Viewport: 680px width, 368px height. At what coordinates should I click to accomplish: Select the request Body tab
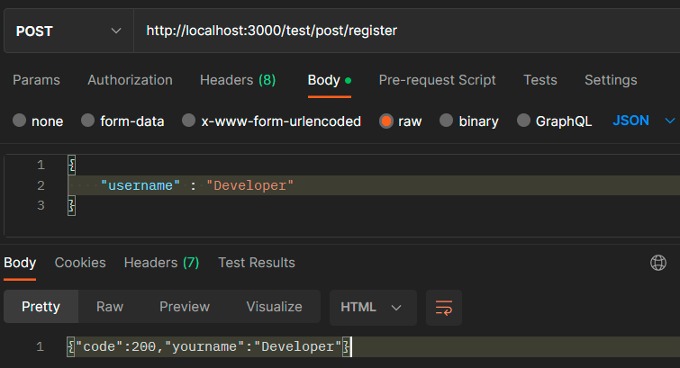coord(329,80)
